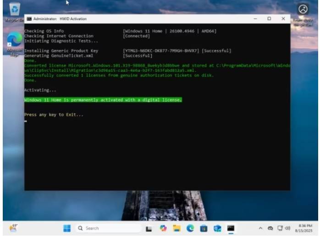This screenshot has height=236, width=320.
Task: Launch Copilot from the taskbar
Action: point(163,228)
